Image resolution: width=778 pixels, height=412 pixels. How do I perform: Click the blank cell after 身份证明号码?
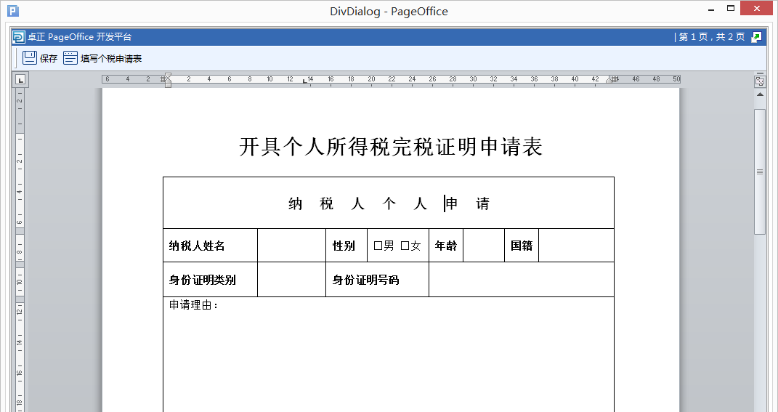pyautogui.click(x=521, y=280)
